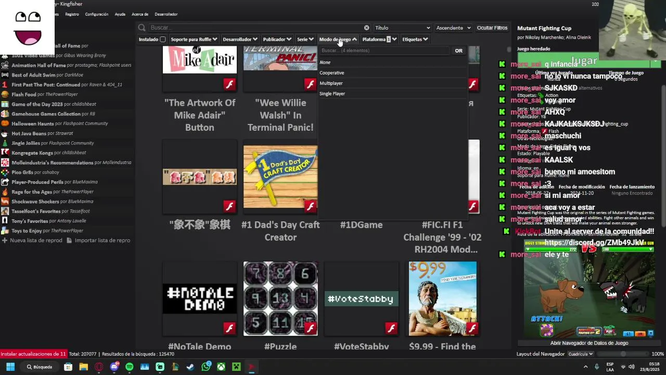666x375 pixels.
Task: Open the Serie filter dropdown
Action: [x=305, y=39]
